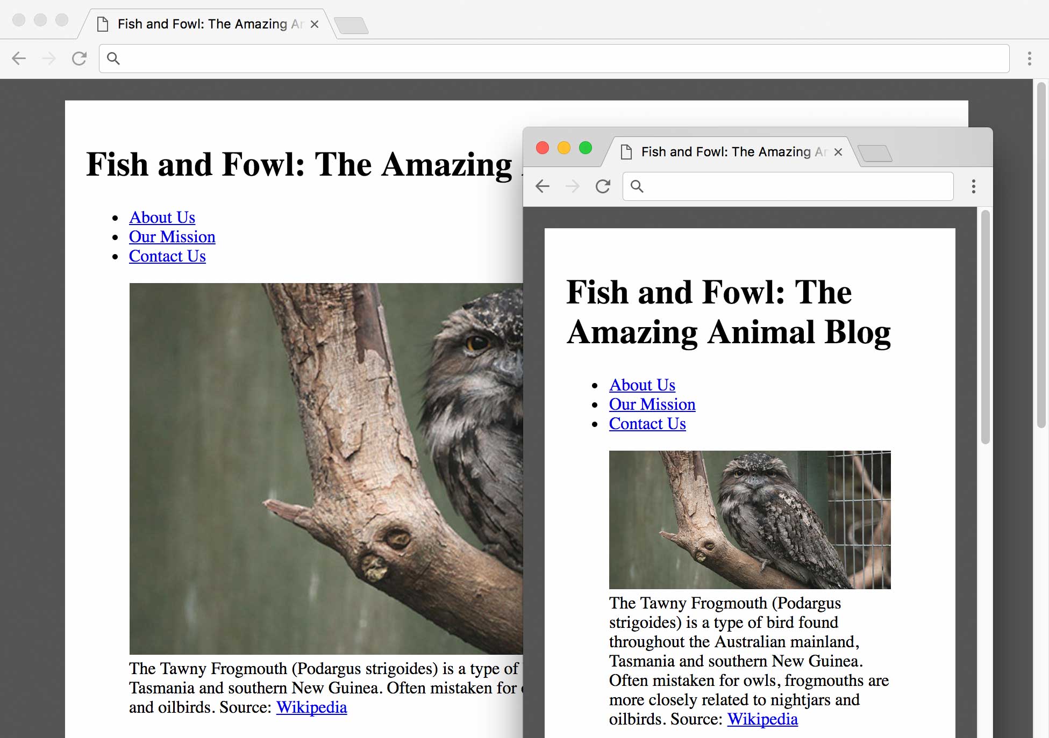The image size is (1049, 738).
Task: Click the Tawny Frogmouth photo in the front window
Action: [750, 520]
